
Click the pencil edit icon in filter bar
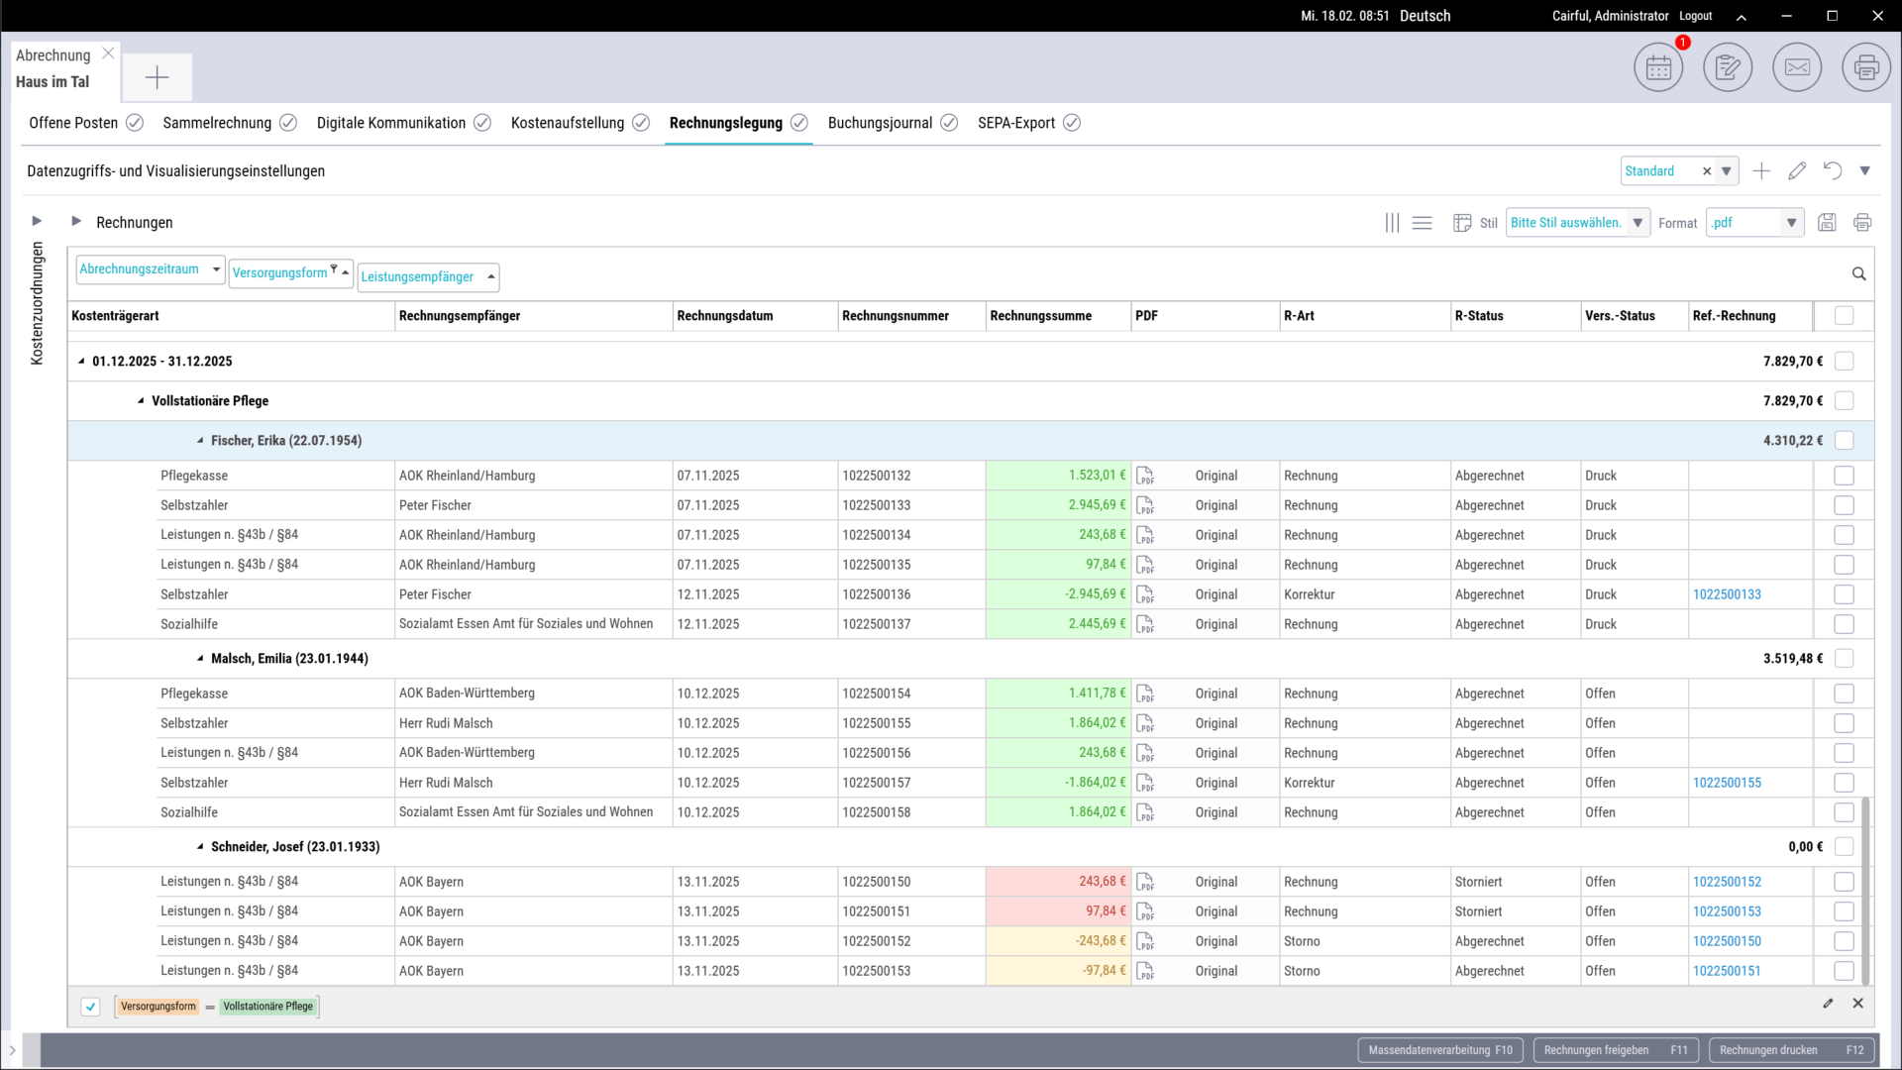1828,1004
